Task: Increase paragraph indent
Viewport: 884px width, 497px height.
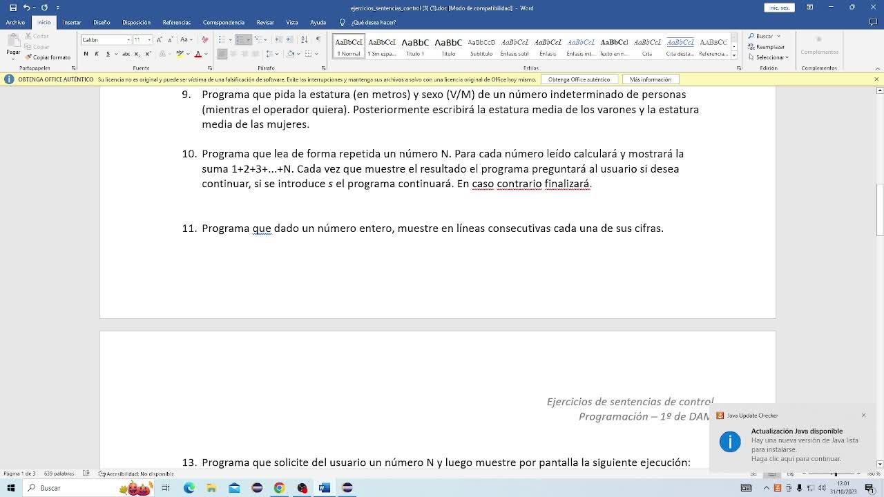Action: pos(289,39)
